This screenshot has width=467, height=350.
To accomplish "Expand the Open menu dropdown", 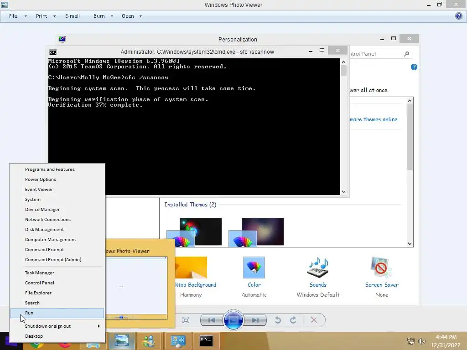I will click(140, 16).
